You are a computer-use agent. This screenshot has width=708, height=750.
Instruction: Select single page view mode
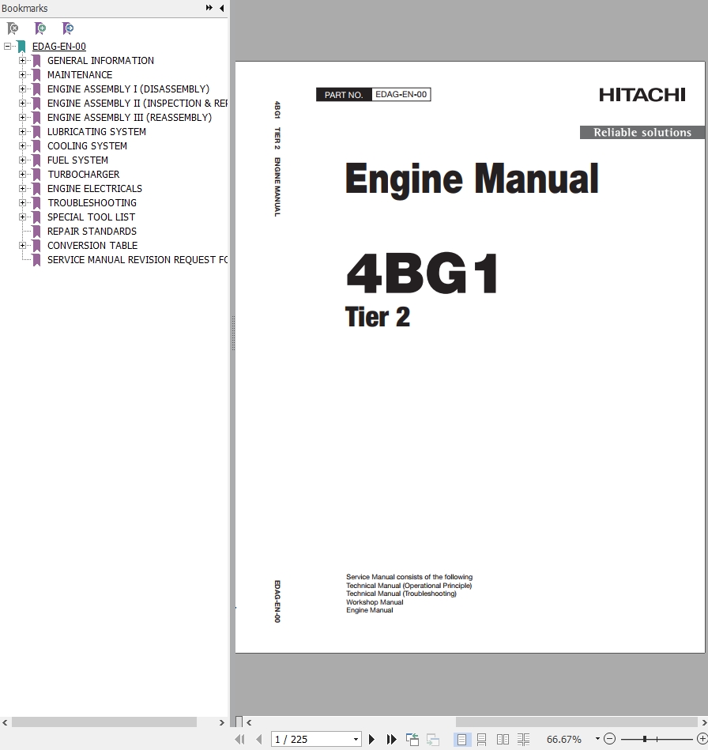click(x=461, y=739)
